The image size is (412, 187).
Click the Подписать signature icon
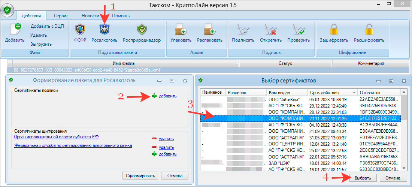click(243, 29)
